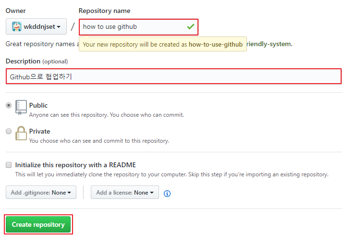The width and height of the screenshot is (356, 246).
Task: Click 'Anyone can see this repository' text
Action: [107, 115]
